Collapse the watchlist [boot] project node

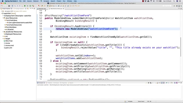coord(1,13)
